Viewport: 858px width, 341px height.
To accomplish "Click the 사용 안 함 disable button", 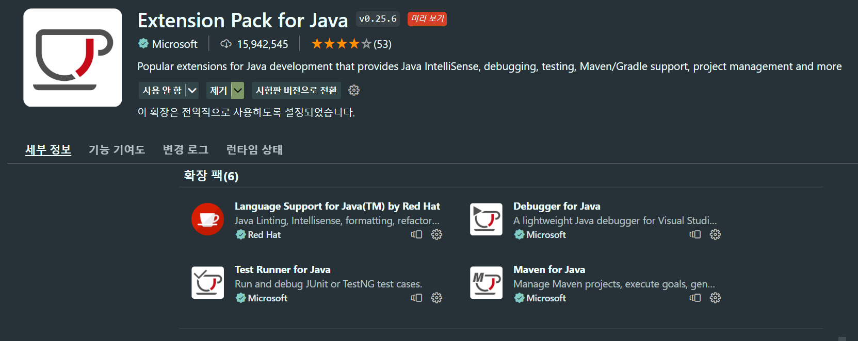I will point(162,90).
